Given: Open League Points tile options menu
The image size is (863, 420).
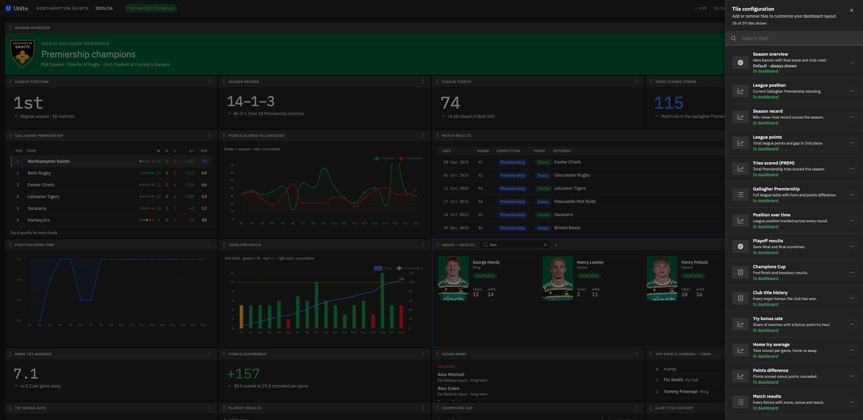Looking at the screenshot, I should pos(637,82).
